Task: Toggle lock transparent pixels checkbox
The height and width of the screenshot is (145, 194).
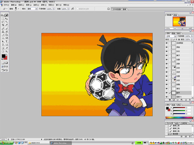Action: click(171, 39)
